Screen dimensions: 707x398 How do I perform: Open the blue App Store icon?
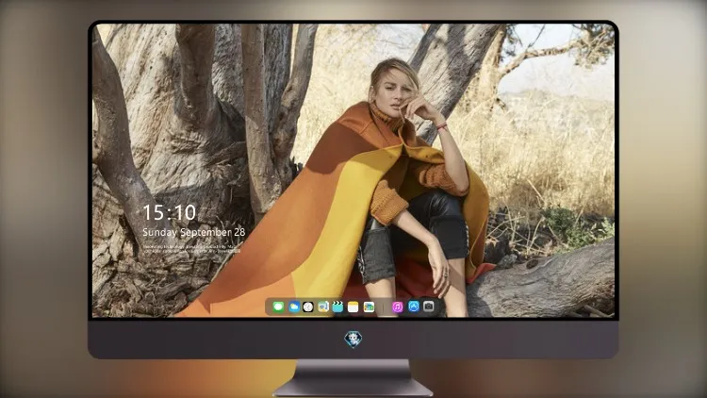[414, 307]
